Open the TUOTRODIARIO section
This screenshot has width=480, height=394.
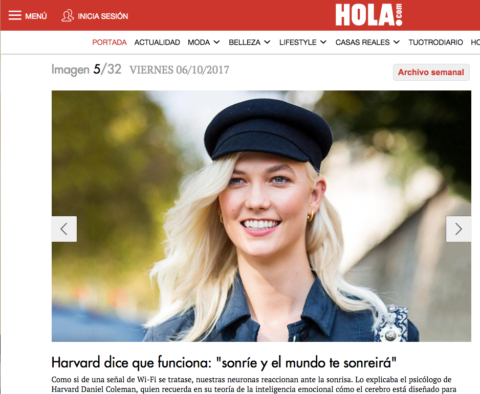coord(435,42)
